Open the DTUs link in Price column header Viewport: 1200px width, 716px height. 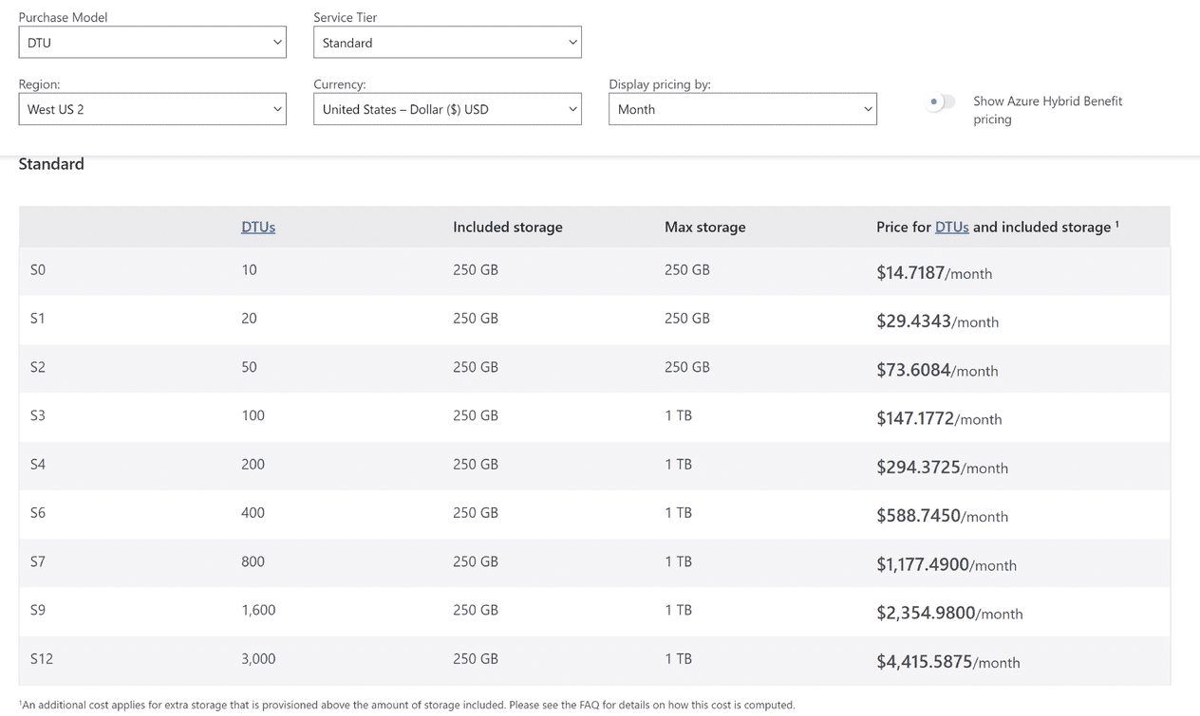tap(951, 228)
